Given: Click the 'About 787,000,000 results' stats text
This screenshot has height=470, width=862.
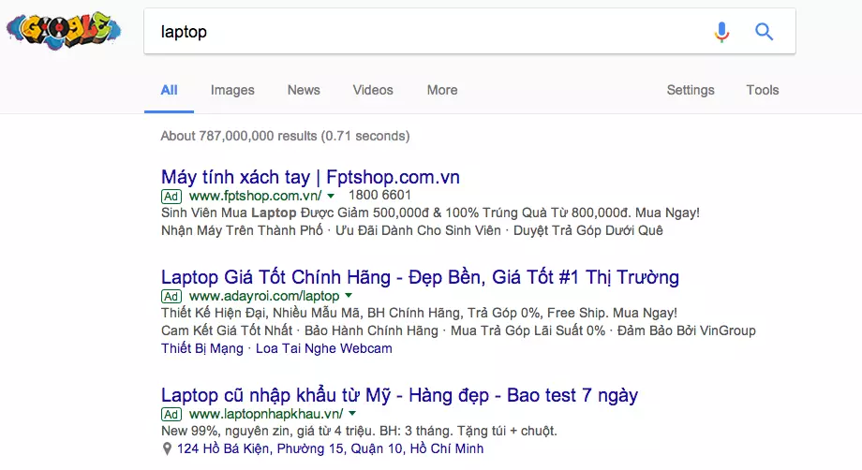Looking at the screenshot, I should pos(285,136).
